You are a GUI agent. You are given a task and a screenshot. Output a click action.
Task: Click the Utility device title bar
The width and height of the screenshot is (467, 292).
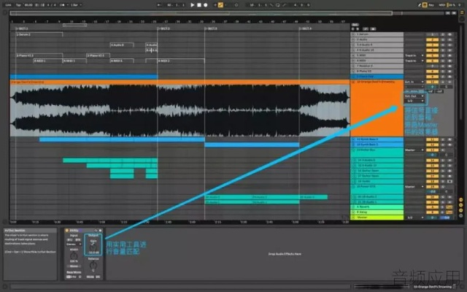pyautogui.click(x=79, y=229)
